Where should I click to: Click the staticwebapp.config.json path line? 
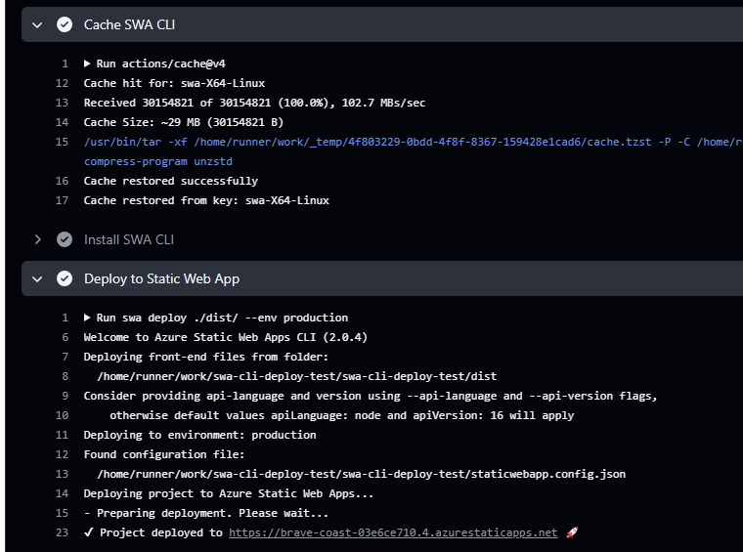click(362, 474)
